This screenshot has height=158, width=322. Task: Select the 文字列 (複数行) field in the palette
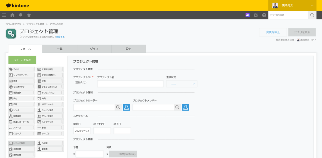pos(50,75)
